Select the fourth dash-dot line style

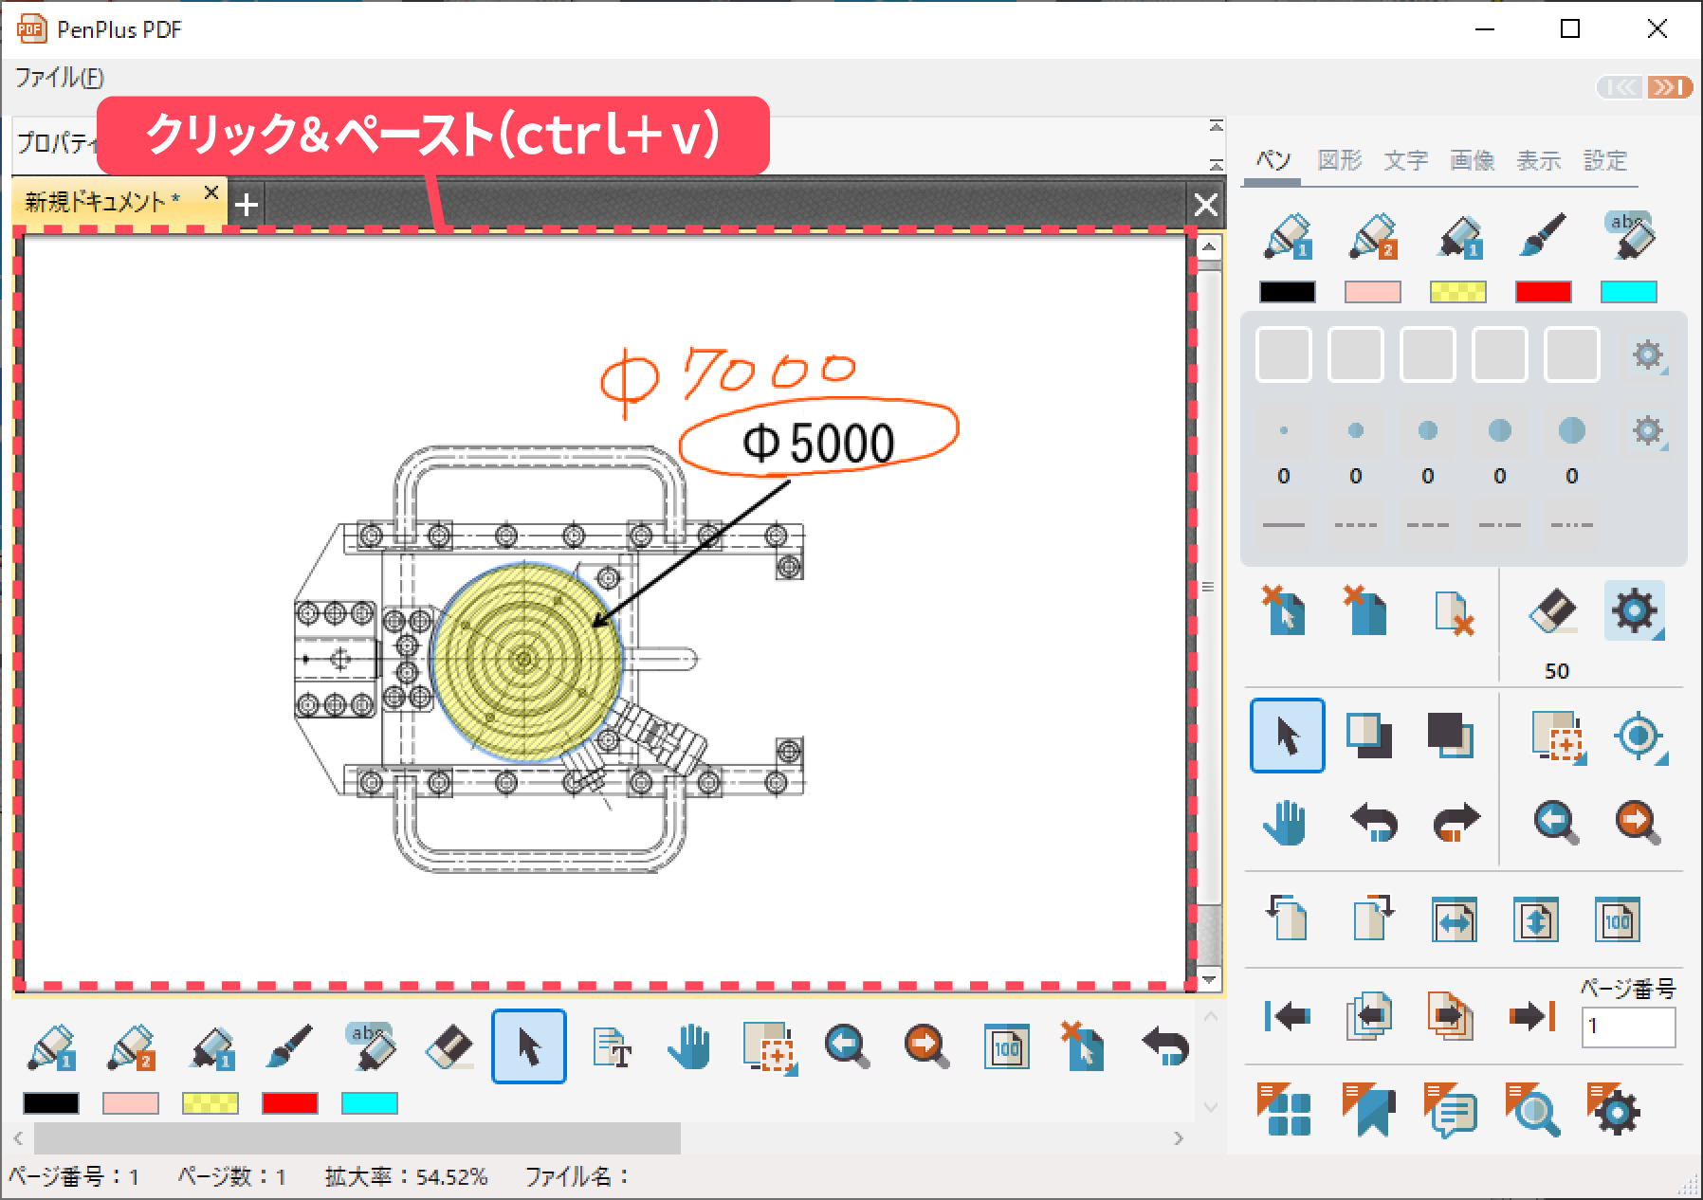[x=1499, y=524]
